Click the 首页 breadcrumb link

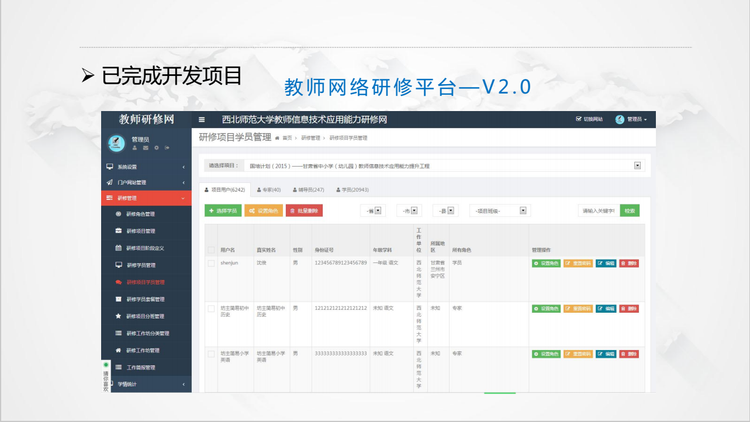[x=287, y=138]
